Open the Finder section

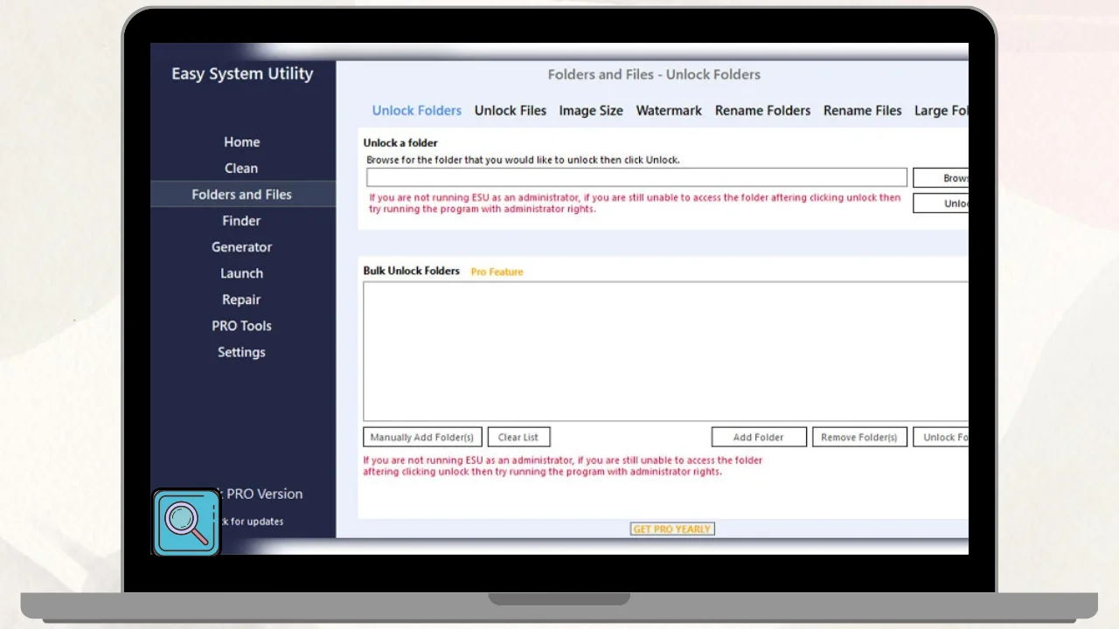click(x=241, y=221)
